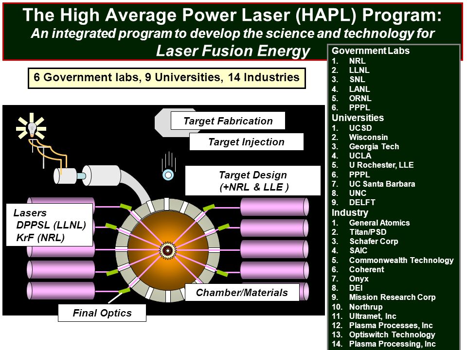Click the 'Target Design (+NRL & LLE)' box
The image size is (467, 350).
tap(253, 181)
